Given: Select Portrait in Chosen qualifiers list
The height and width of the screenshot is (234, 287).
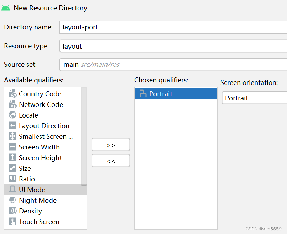Looking at the screenshot, I should click(x=176, y=94).
